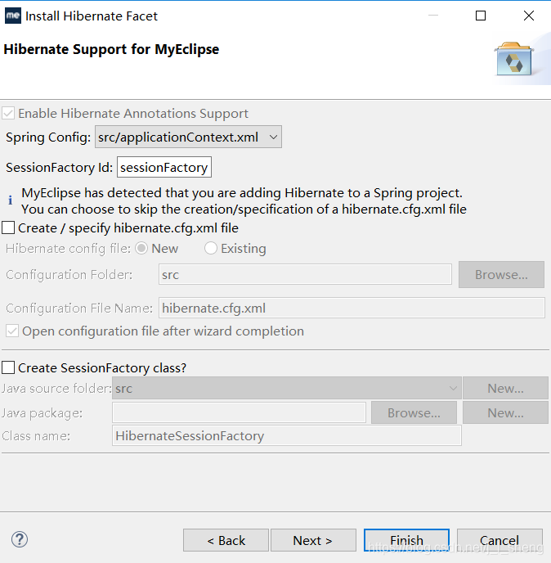Click the Configuration Folder text field
Image resolution: width=551 pixels, height=563 pixels.
[305, 274]
